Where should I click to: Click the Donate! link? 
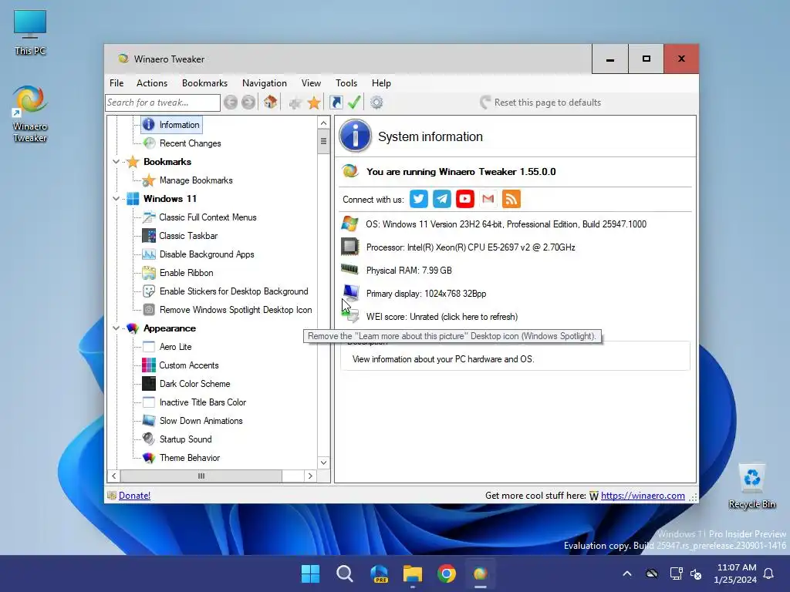point(134,496)
